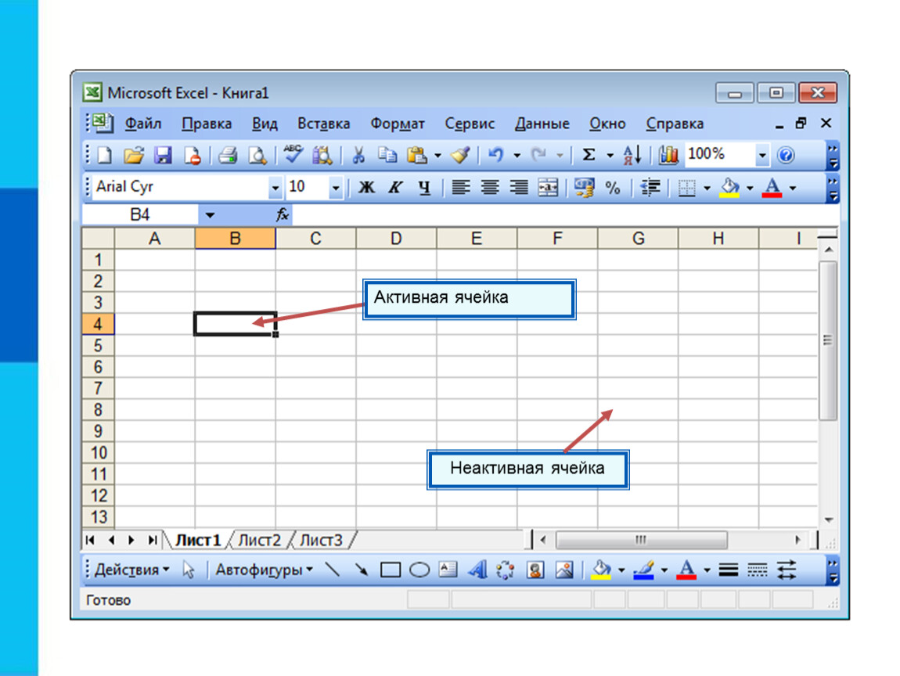Click in the formula bar input

tap(565, 215)
